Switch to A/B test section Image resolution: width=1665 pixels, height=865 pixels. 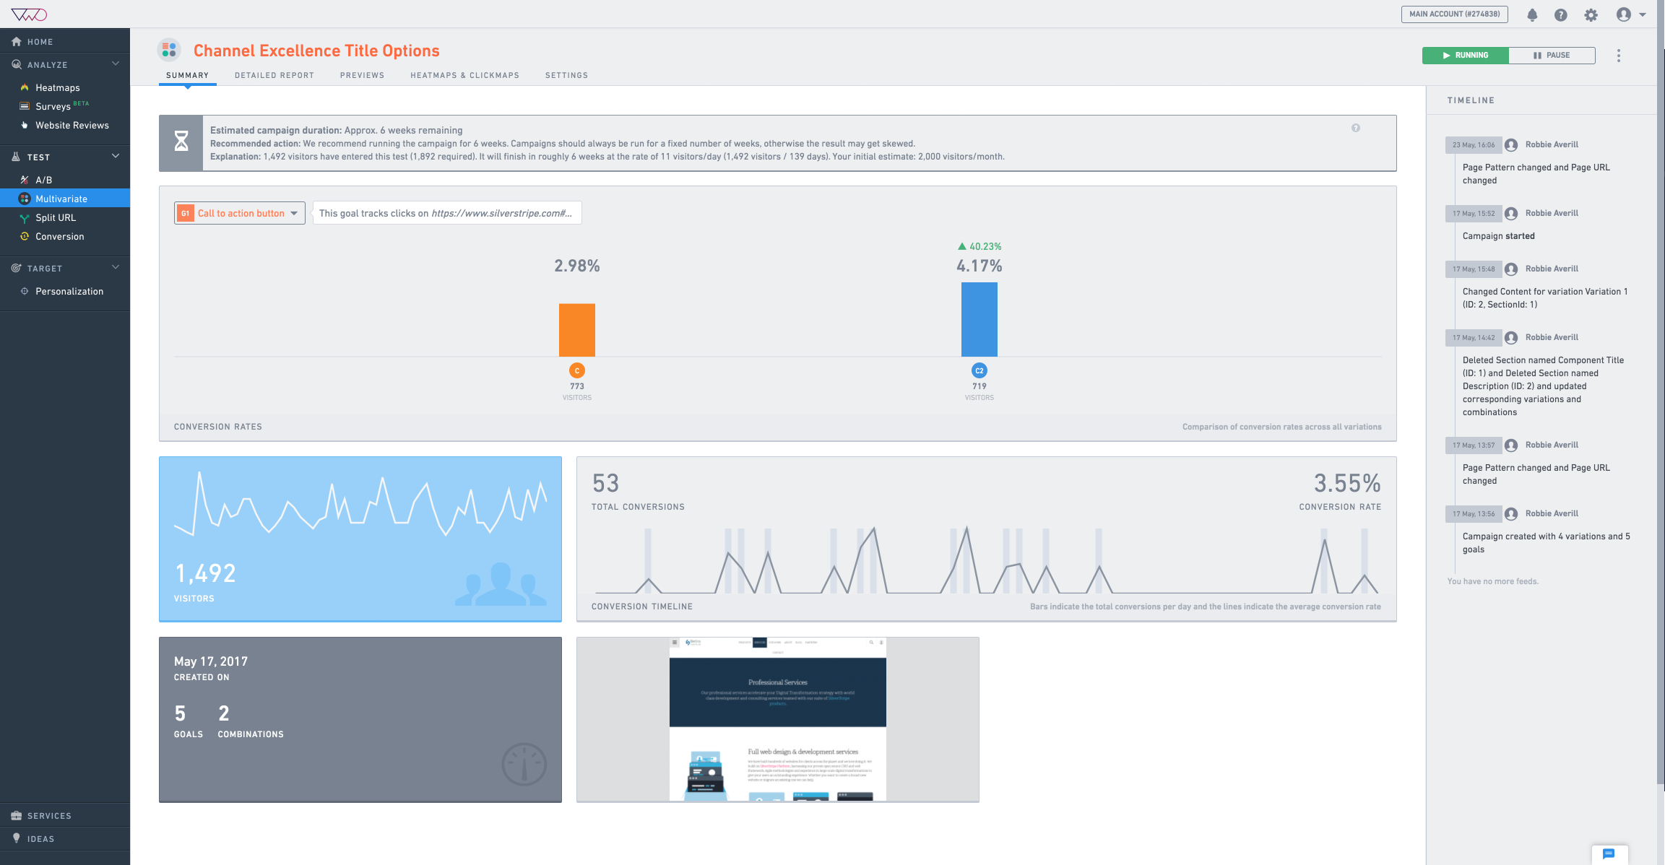tap(45, 179)
